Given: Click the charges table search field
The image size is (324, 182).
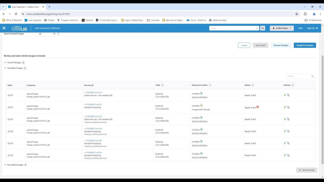Looking at the screenshot, I should [x=298, y=76].
